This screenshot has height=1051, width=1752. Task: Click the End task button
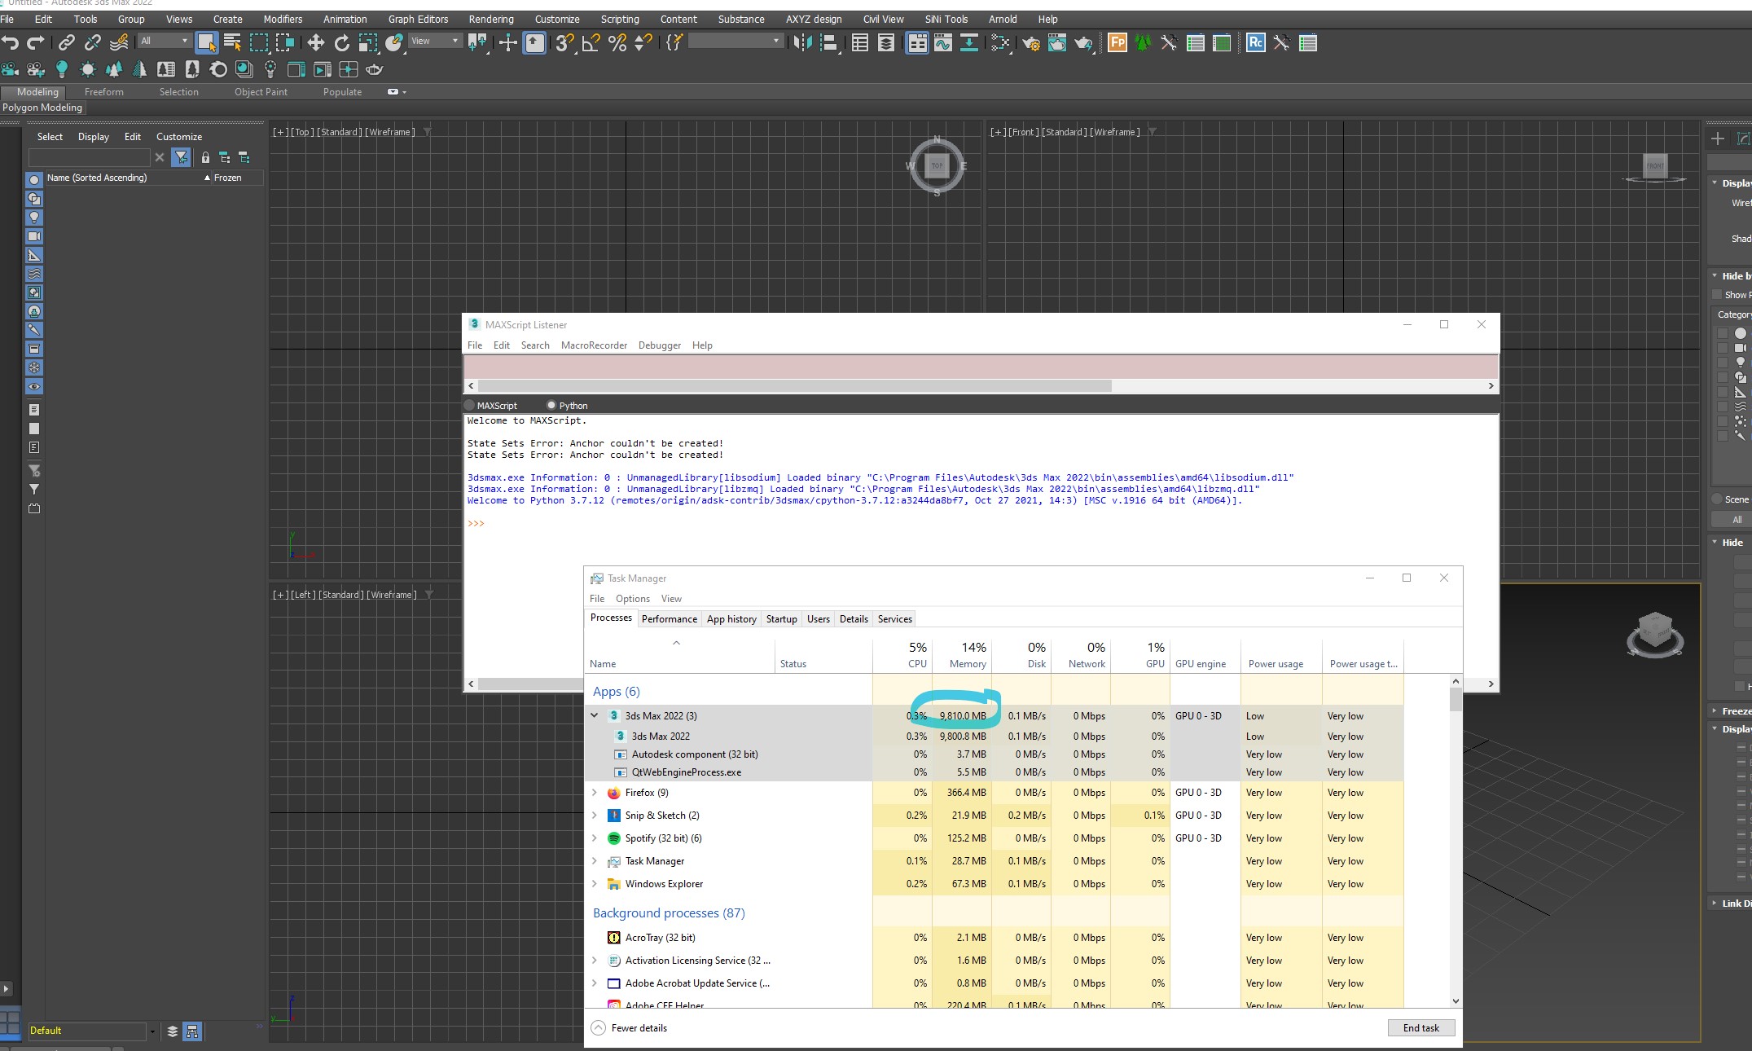(1420, 1027)
